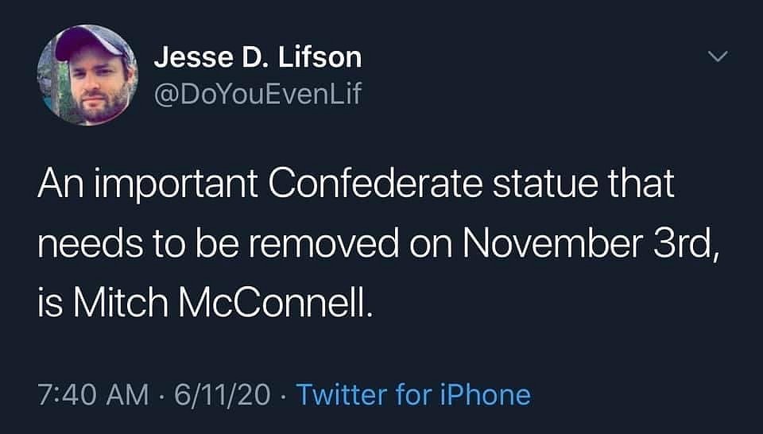
Task: Click the 6/11/20 tweet date
Action: point(225,394)
